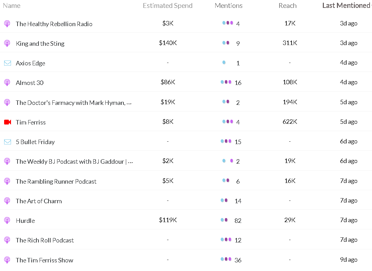Click mention dots for The Rich Roll Podcast

coord(226,240)
